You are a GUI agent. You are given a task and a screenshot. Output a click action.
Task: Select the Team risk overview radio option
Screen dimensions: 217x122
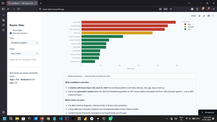coord(11,33)
